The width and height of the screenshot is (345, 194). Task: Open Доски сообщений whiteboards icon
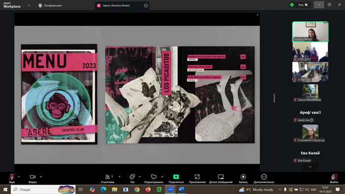[221, 177]
